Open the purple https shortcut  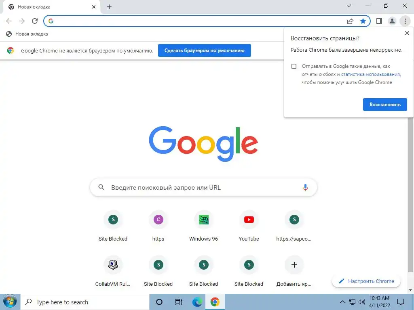coord(158,225)
